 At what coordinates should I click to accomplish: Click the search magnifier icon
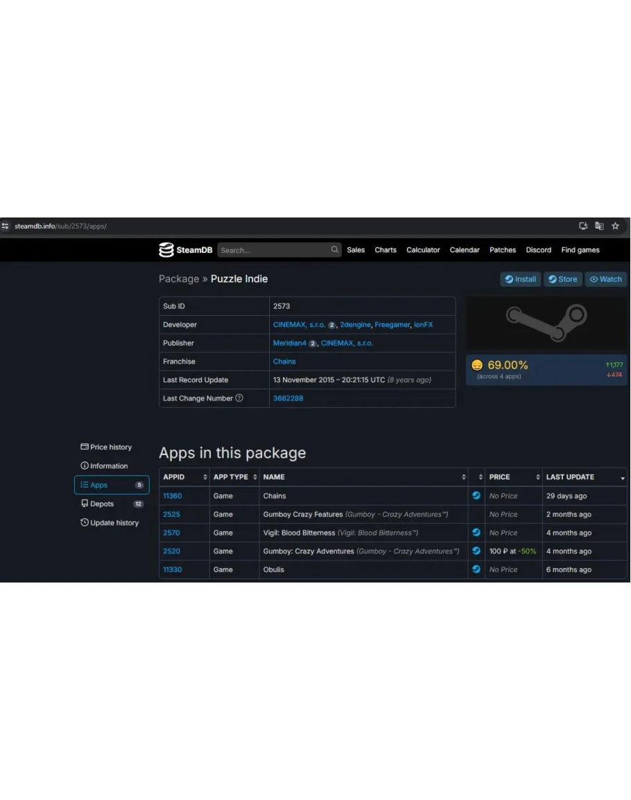pyautogui.click(x=335, y=249)
